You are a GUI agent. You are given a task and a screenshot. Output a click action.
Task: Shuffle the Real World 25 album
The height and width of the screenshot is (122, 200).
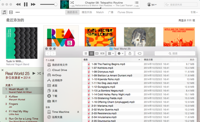[39, 73]
